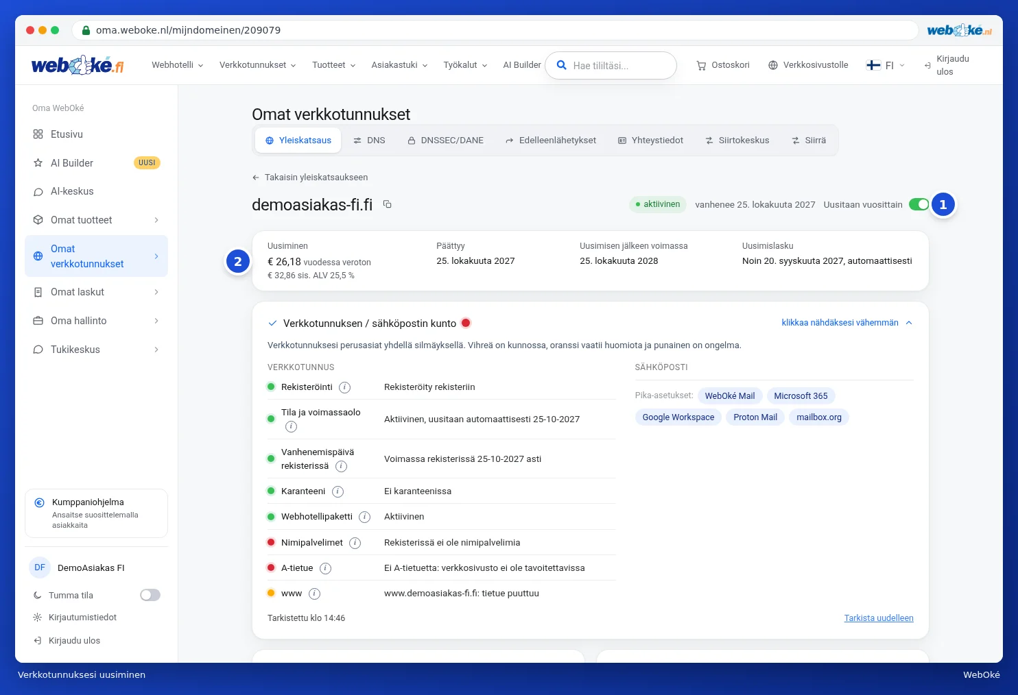Click the DF user avatar
The width and height of the screenshot is (1018, 695).
(x=40, y=568)
